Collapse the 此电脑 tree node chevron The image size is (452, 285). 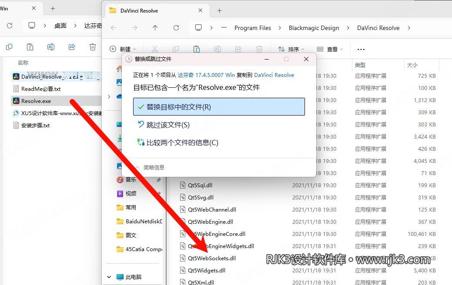[x=109, y=277]
